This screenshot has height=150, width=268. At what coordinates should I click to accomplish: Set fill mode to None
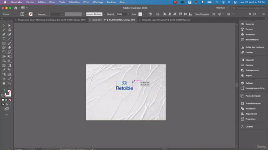point(10,100)
